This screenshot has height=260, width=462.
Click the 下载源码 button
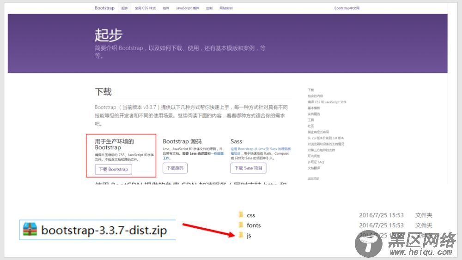175,168
